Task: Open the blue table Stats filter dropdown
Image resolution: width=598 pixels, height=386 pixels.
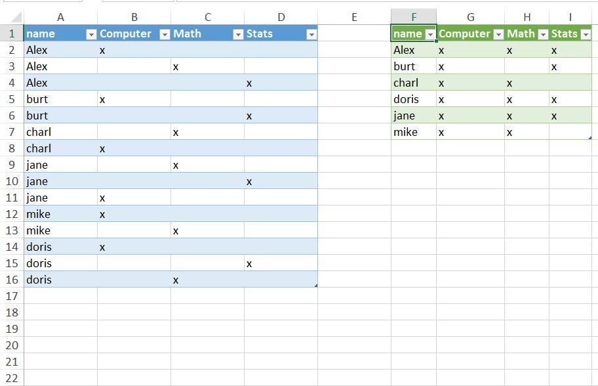Action: coord(311,35)
